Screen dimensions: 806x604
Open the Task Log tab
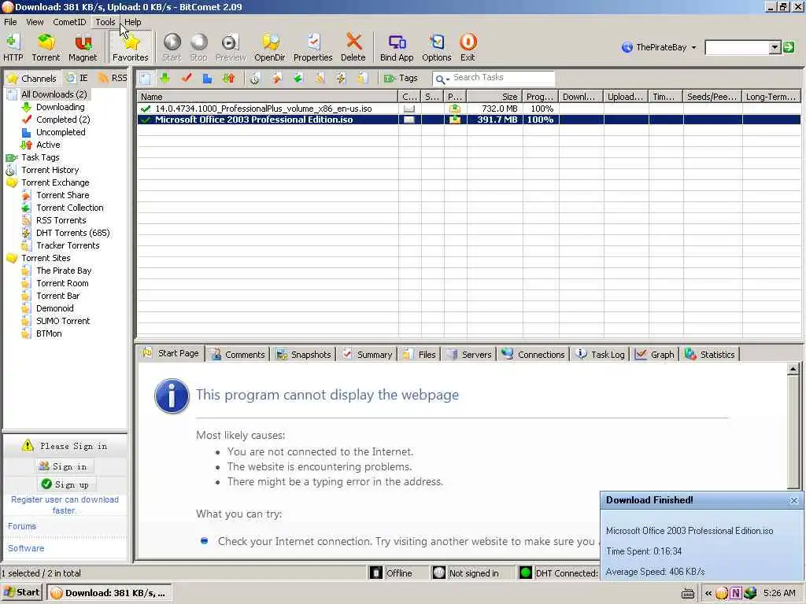[x=600, y=355]
